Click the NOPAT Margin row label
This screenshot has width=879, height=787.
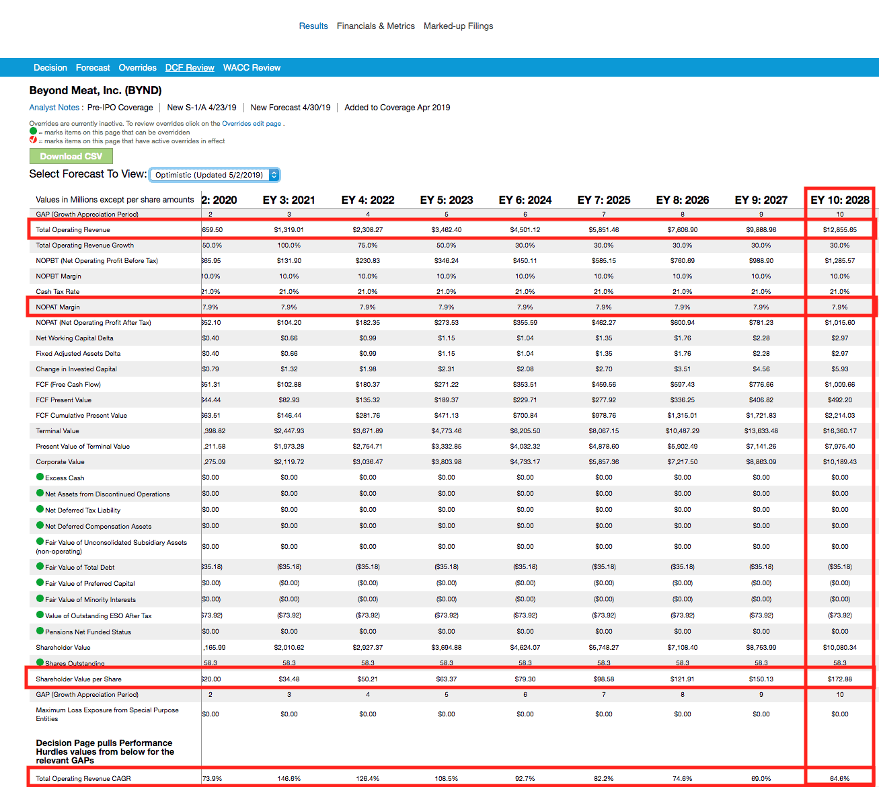coord(58,307)
